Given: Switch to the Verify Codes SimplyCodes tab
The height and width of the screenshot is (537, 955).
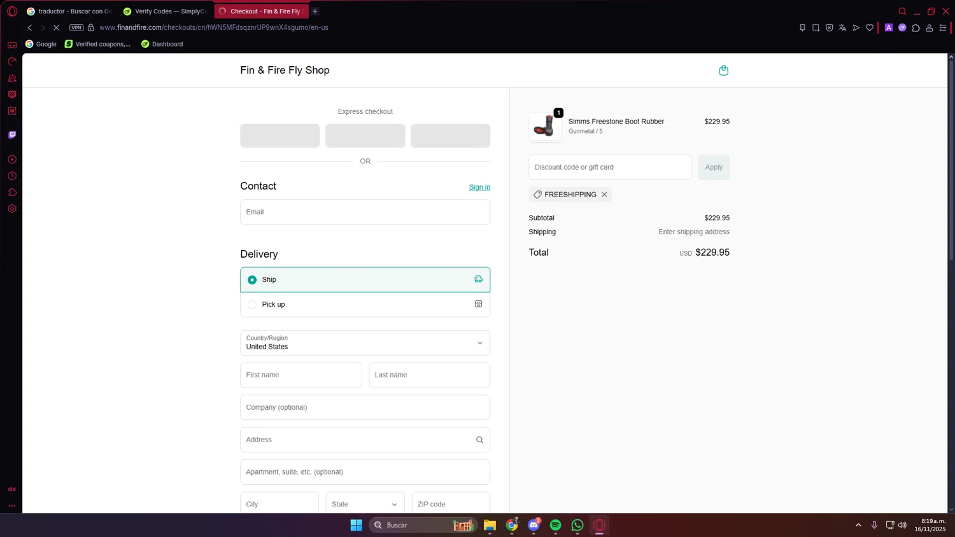Looking at the screenshot, I should pyautogui.click(x=166, y=11).
